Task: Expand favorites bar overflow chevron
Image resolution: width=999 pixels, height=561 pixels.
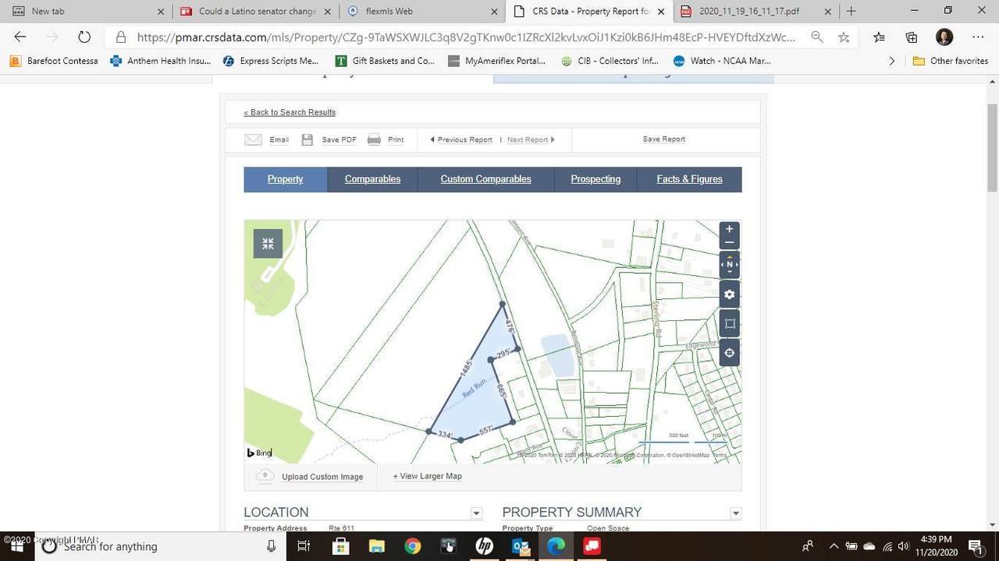Action: (x=892, y=61)
